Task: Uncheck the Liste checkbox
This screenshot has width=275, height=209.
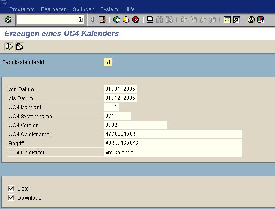Action: pyautogui.click(x=11, y=188)
